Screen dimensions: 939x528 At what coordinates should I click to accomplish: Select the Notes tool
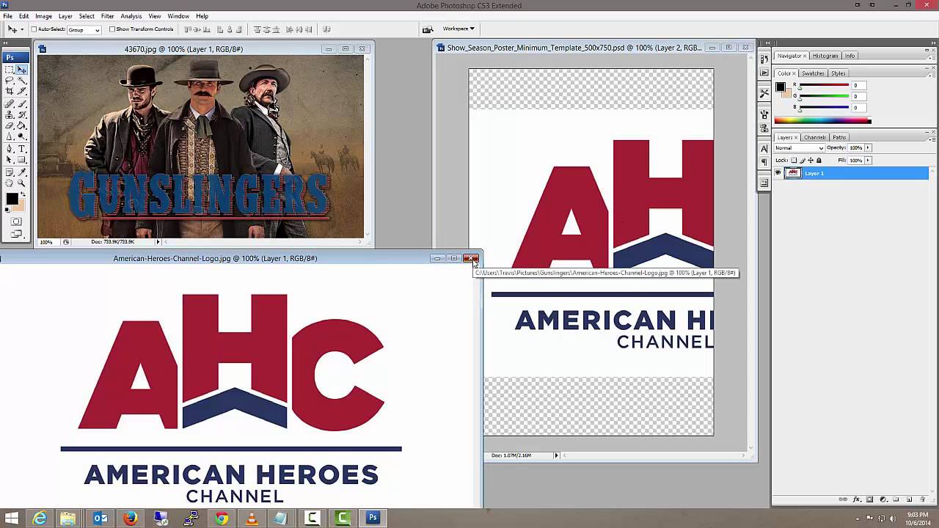pos(10,172)
